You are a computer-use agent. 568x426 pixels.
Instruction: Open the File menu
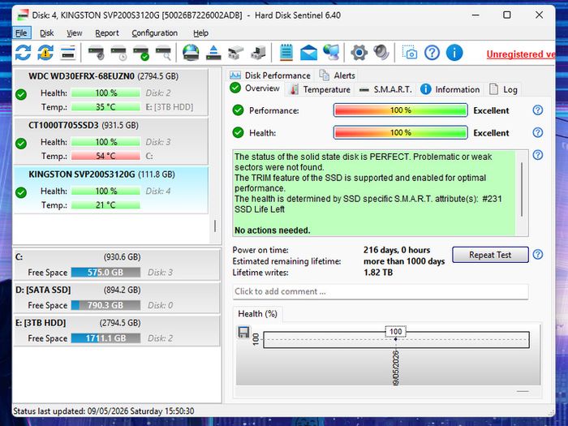[21, 33]
